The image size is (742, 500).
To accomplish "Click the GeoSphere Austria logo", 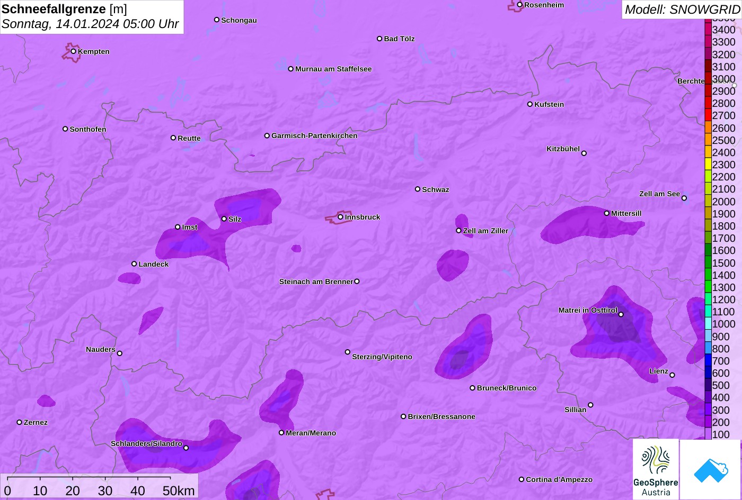I will coord(656,469).
